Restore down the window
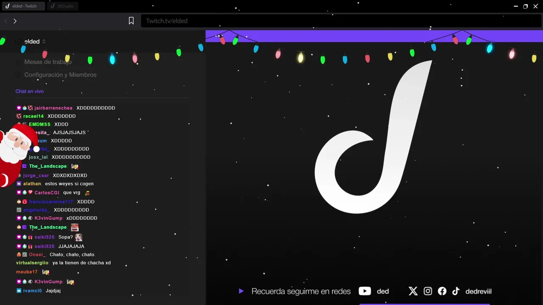This screenshot has width=543, height=305. pyautogui.click(x=526, y=6)
